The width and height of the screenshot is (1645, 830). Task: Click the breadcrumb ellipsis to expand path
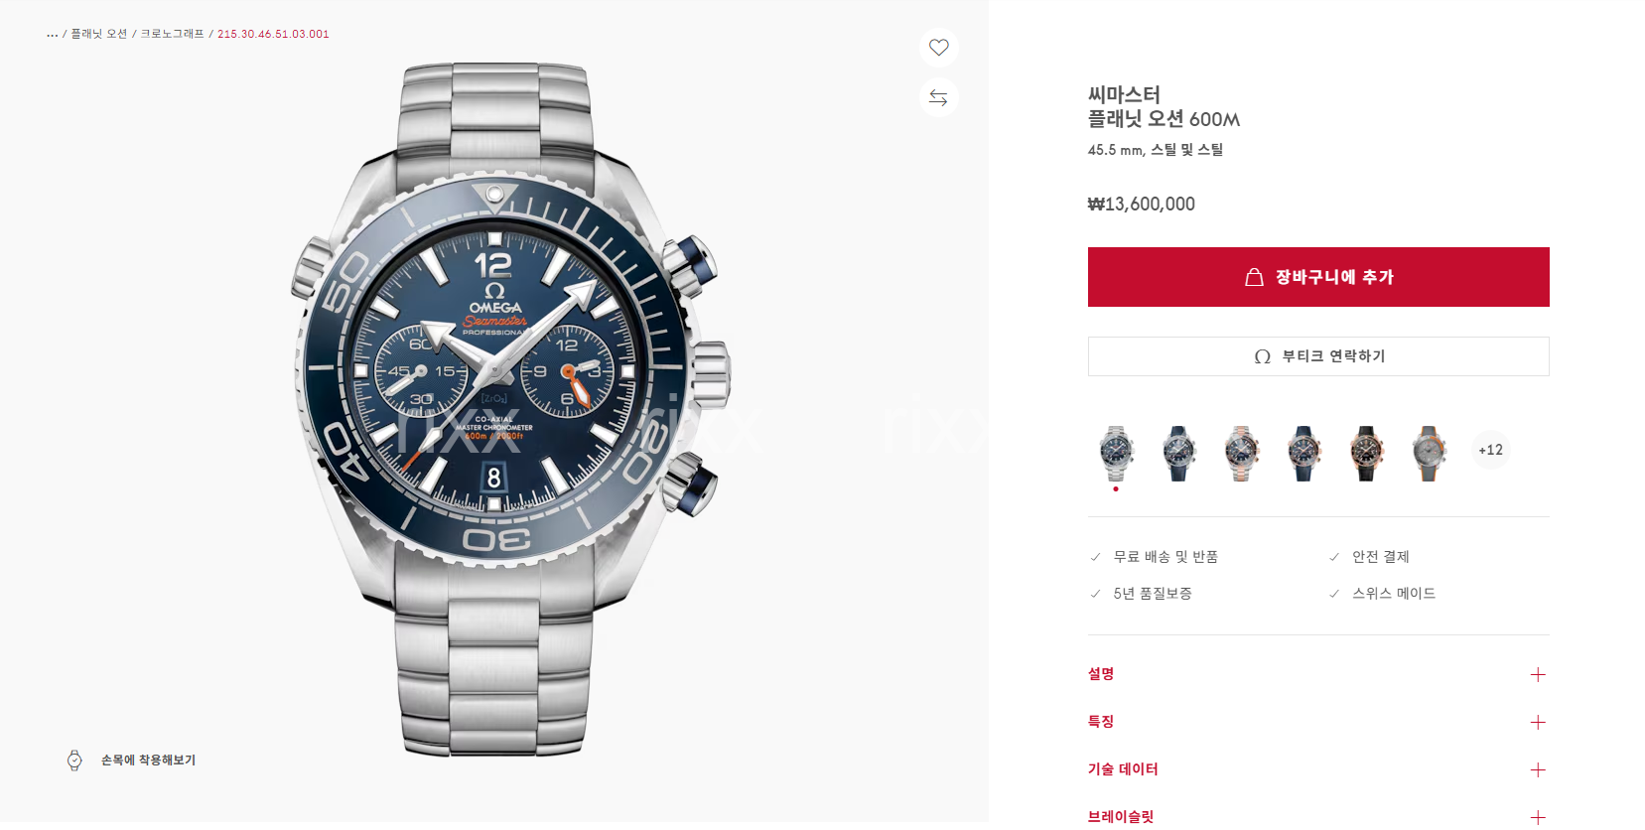coord(53,34)
